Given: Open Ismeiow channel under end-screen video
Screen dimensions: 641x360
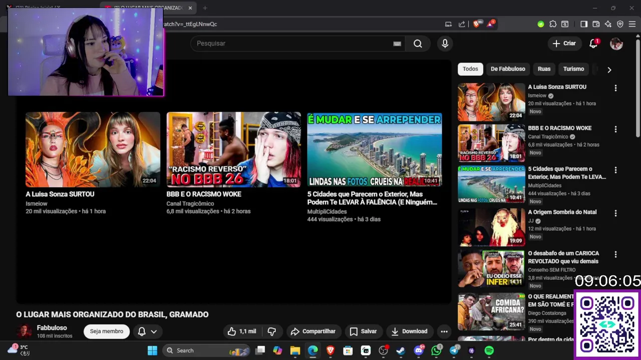Looking at the screenshot, I should pos(37,203).
